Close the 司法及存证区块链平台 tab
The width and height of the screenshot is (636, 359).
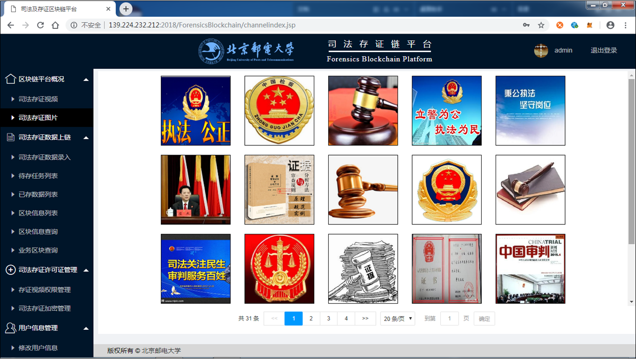tap(109, 9)
